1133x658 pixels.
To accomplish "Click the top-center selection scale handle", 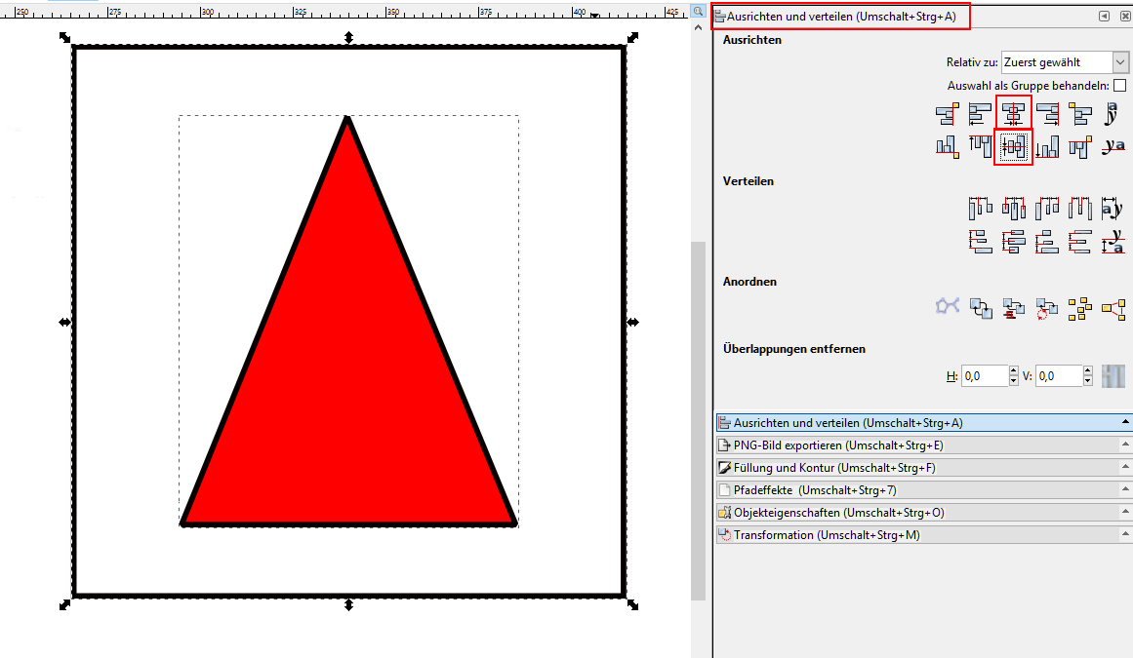I will pyautogui.click(x=349, y=37).
